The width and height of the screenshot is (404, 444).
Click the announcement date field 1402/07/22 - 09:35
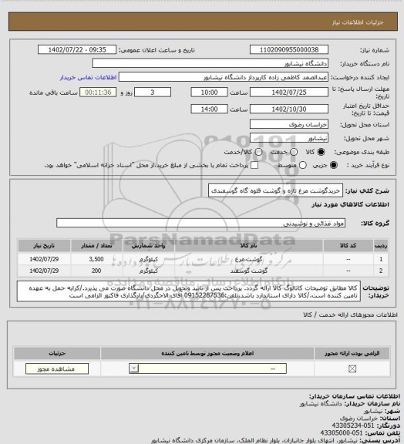(x=77, y=49)
